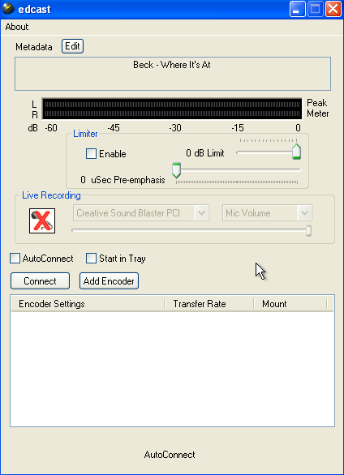Click the Encoder Settings column header
Viewport: 344px width, 475px height.
pos(88,304)
